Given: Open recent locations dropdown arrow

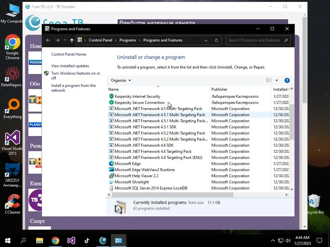Looking at the screenshot, I should pyautogui.click(x=65, y=40).
